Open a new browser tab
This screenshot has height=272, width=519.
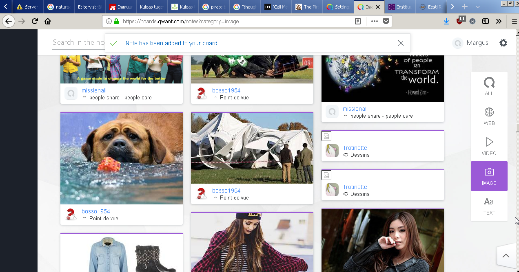464,7
